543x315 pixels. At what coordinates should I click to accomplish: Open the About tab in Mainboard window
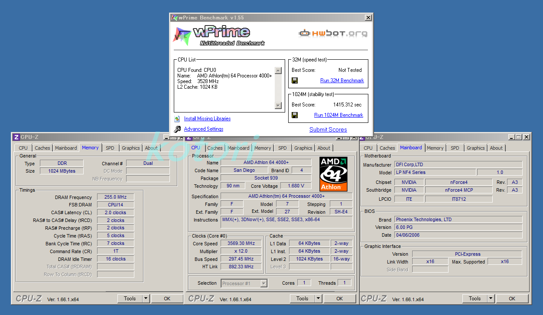496,148
